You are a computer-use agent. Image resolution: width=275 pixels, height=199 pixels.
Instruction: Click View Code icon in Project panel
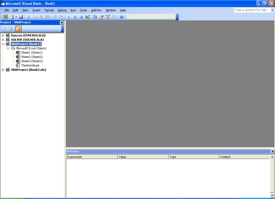(x=4, y=28)
